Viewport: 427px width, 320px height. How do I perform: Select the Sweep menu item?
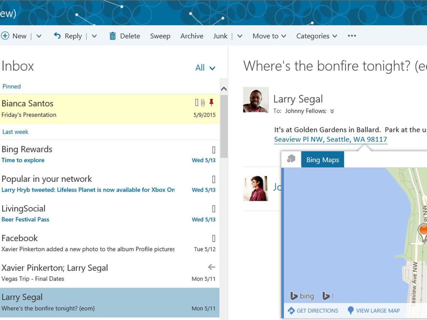tap(160, 36)
